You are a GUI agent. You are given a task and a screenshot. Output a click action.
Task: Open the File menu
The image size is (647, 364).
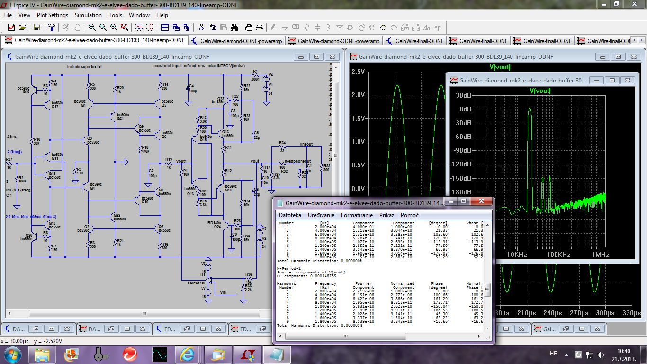[x=7, y=15]
